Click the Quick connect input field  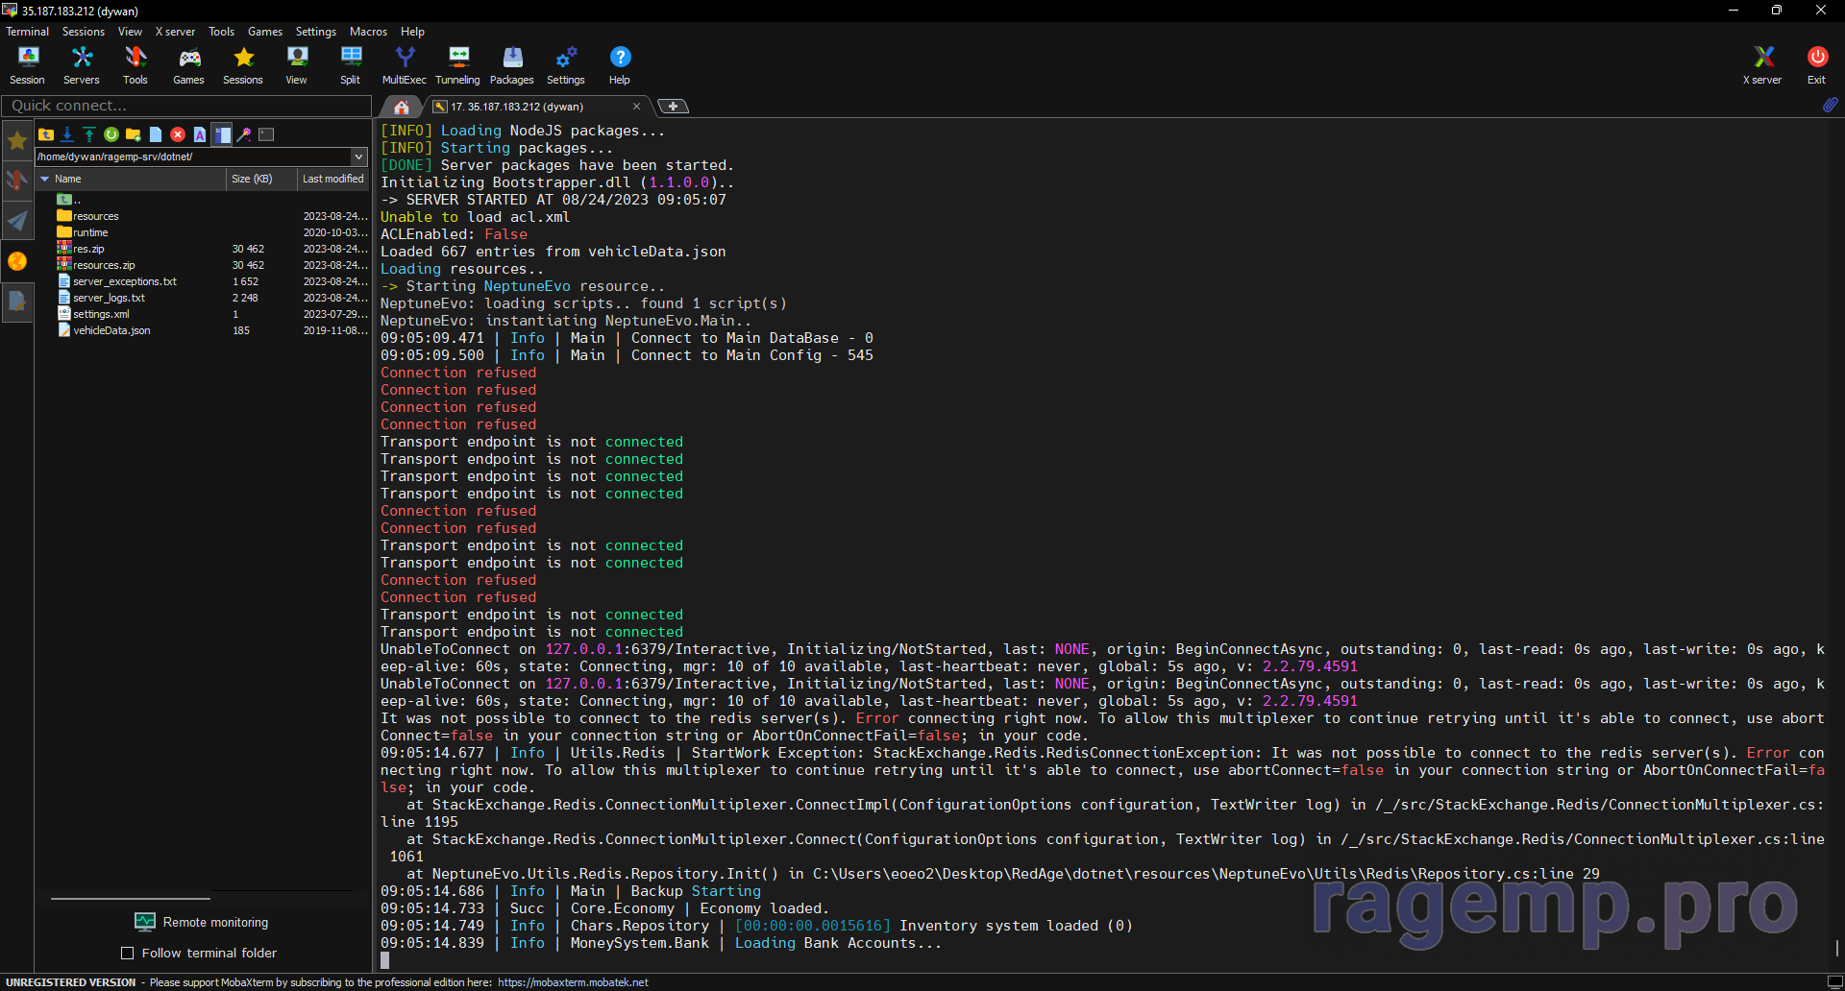tap(186, 106)
